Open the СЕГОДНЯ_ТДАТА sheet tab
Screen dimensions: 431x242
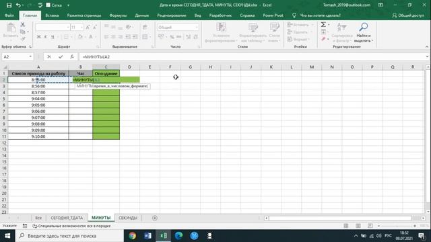click(67, 218)
